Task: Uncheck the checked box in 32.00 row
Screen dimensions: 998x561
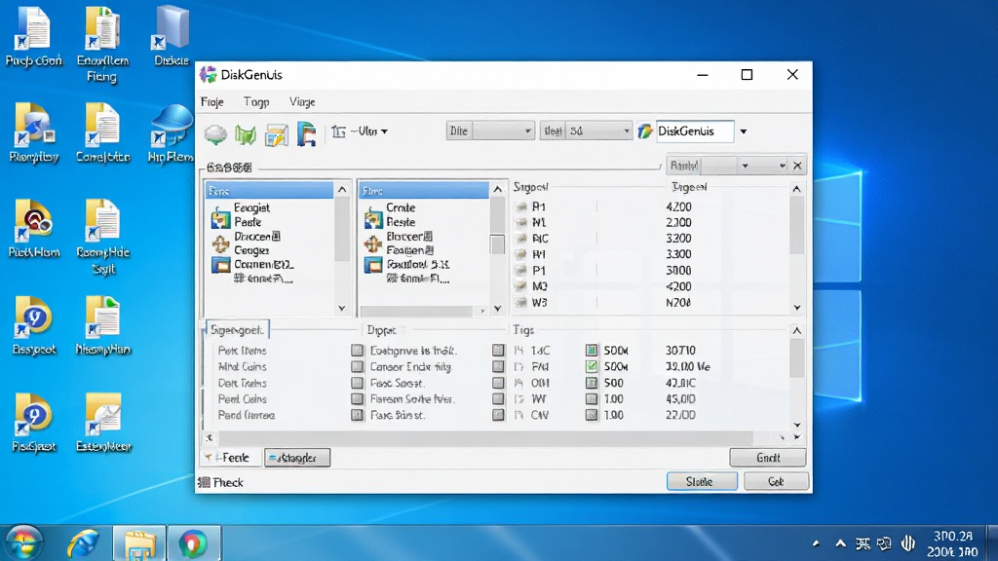Action: 592,366
